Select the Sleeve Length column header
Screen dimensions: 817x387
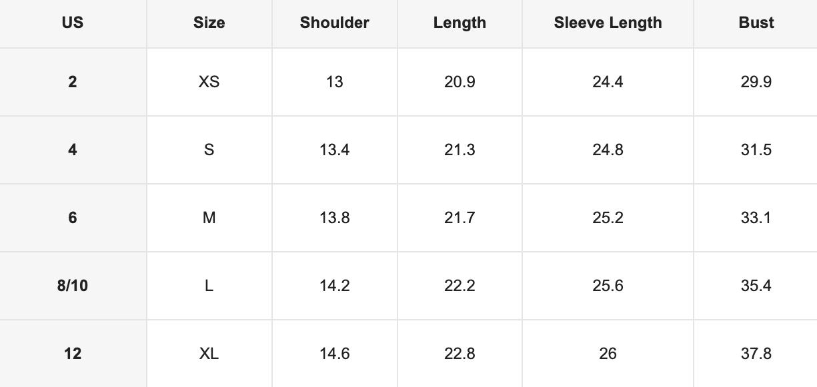coord(608,23)
